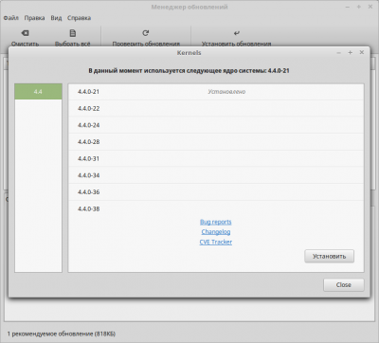The image size is (379, 343).
Task: Minimize the Менеджер обновлений window
Action: coord(348,7)
